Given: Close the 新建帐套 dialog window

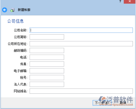Looking at the screenshot, I should click(x=130, y=1).
